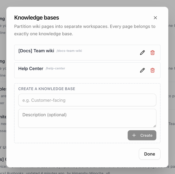
Task: Grab the description textarea resize handle
Action: [155, 126]
